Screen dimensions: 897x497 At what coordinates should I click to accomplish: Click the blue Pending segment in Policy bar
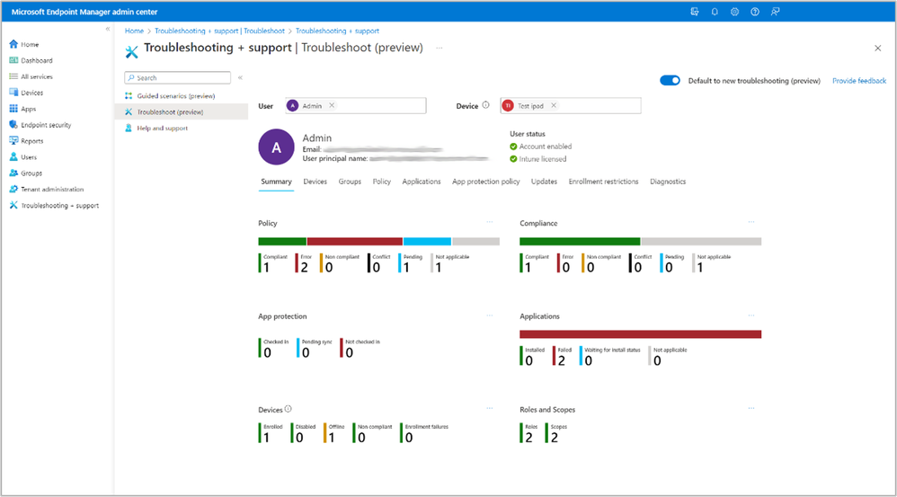pos(427,242)
